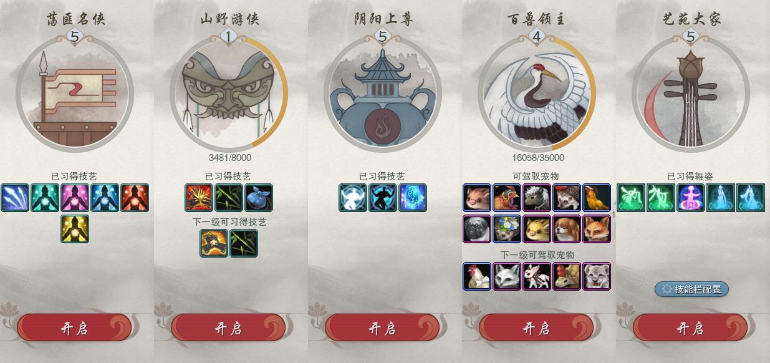Select the blue cloth bundle skill icon
This screenshot has width=770, height=363.
click(x=259, y=198)
